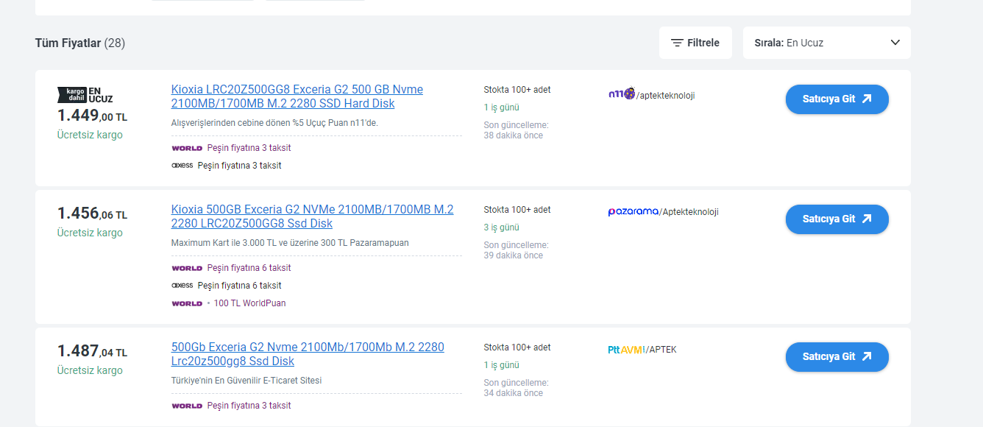Go to seller for the 1.456,06 TL offer

[x=837, y=219]
